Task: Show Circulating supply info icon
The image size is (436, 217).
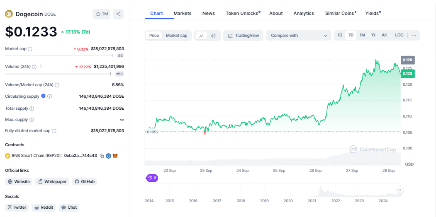Action: pos(49,96)
